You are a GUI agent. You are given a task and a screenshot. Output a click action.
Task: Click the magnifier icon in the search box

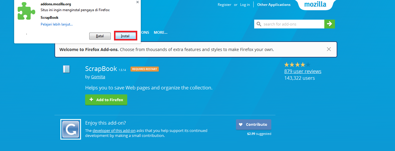tap(259, 24)
